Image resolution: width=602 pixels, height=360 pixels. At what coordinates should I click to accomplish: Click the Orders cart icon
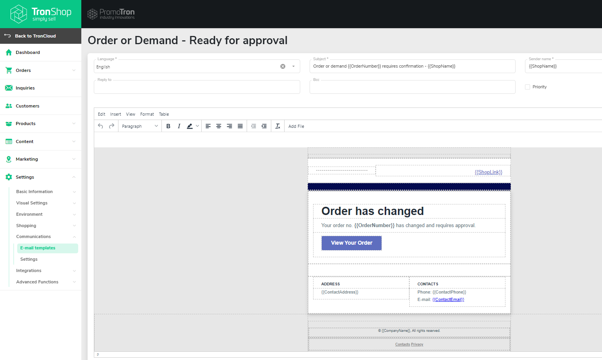[9, 70]
